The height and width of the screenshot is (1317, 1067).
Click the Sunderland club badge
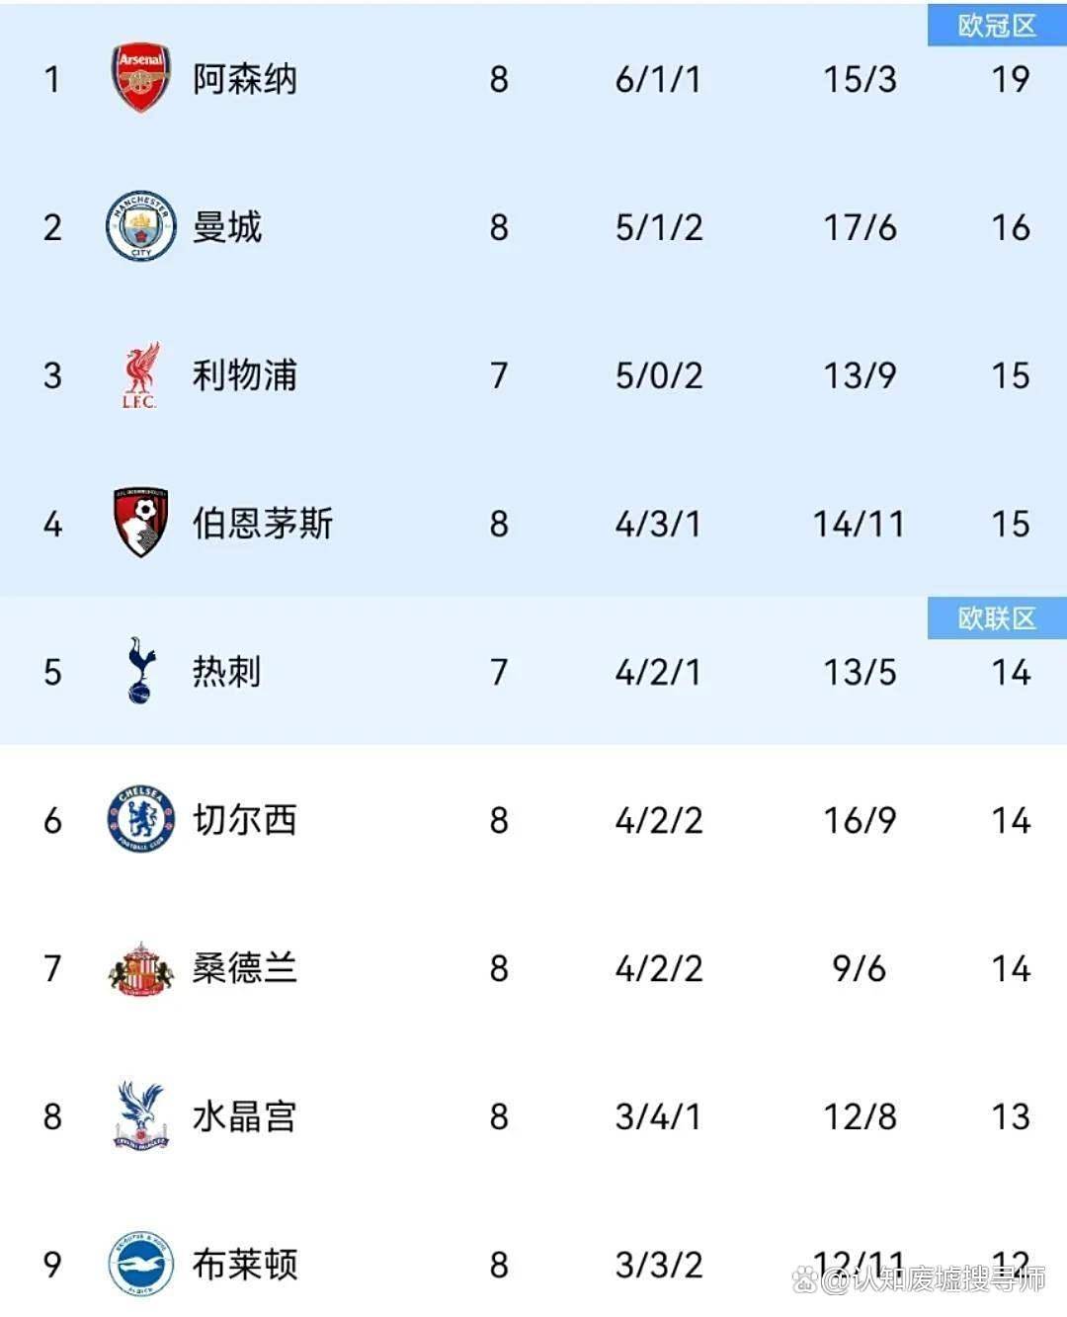138,969
